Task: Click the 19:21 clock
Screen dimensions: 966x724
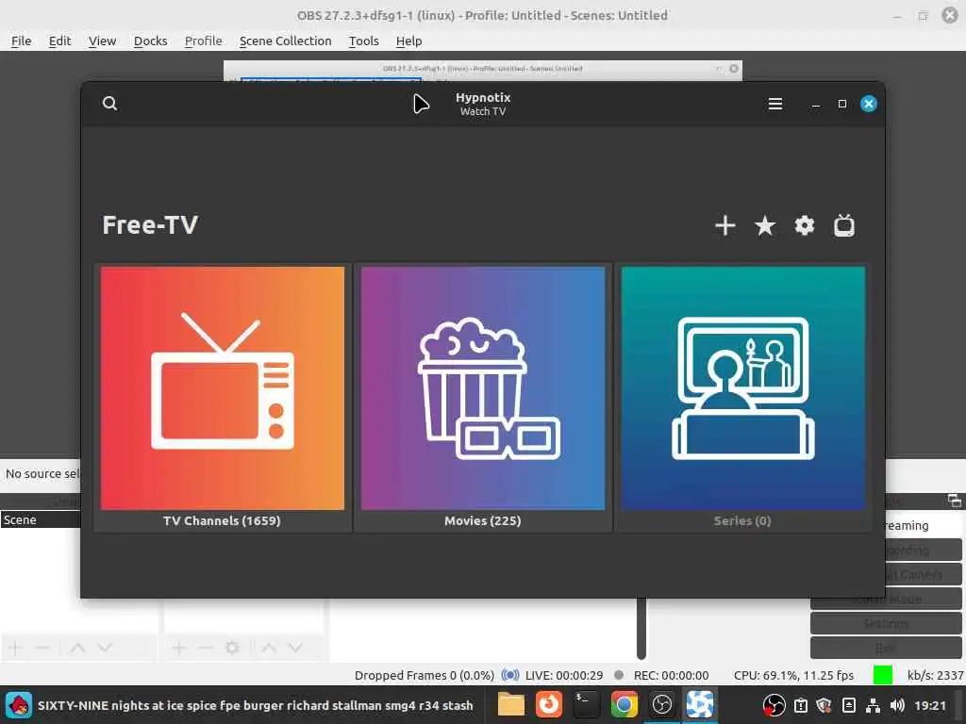Action: (929, 705)
